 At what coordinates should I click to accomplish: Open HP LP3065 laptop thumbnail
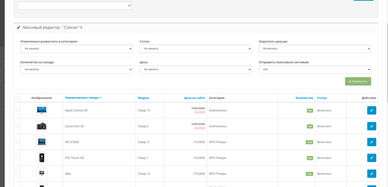42,142
